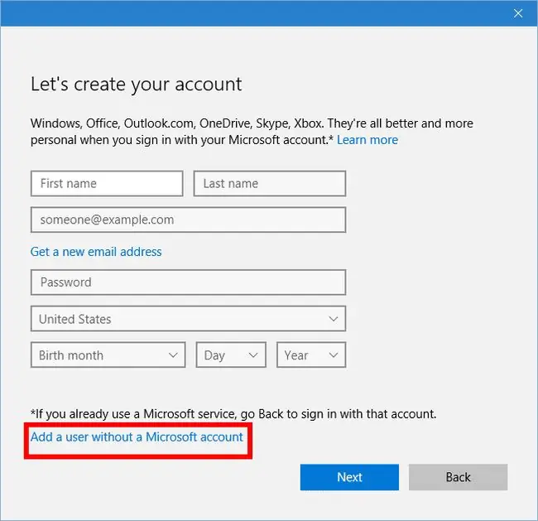Click the someone@example.com email field
This screenshot has height=521, width=538.
point(188,219)
